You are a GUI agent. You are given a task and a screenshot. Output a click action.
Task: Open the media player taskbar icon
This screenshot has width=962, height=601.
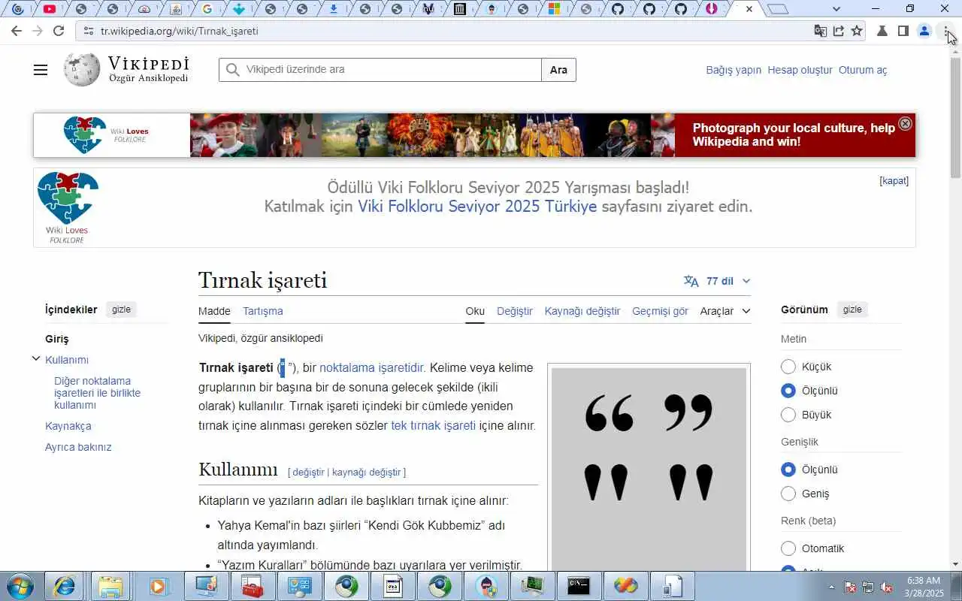tap(159, 586)
